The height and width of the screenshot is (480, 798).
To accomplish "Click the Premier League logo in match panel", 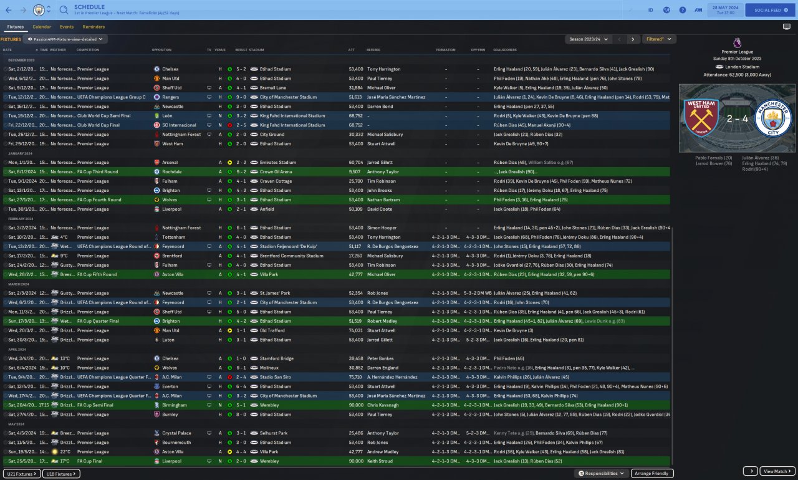I will [x=737, y=43].
